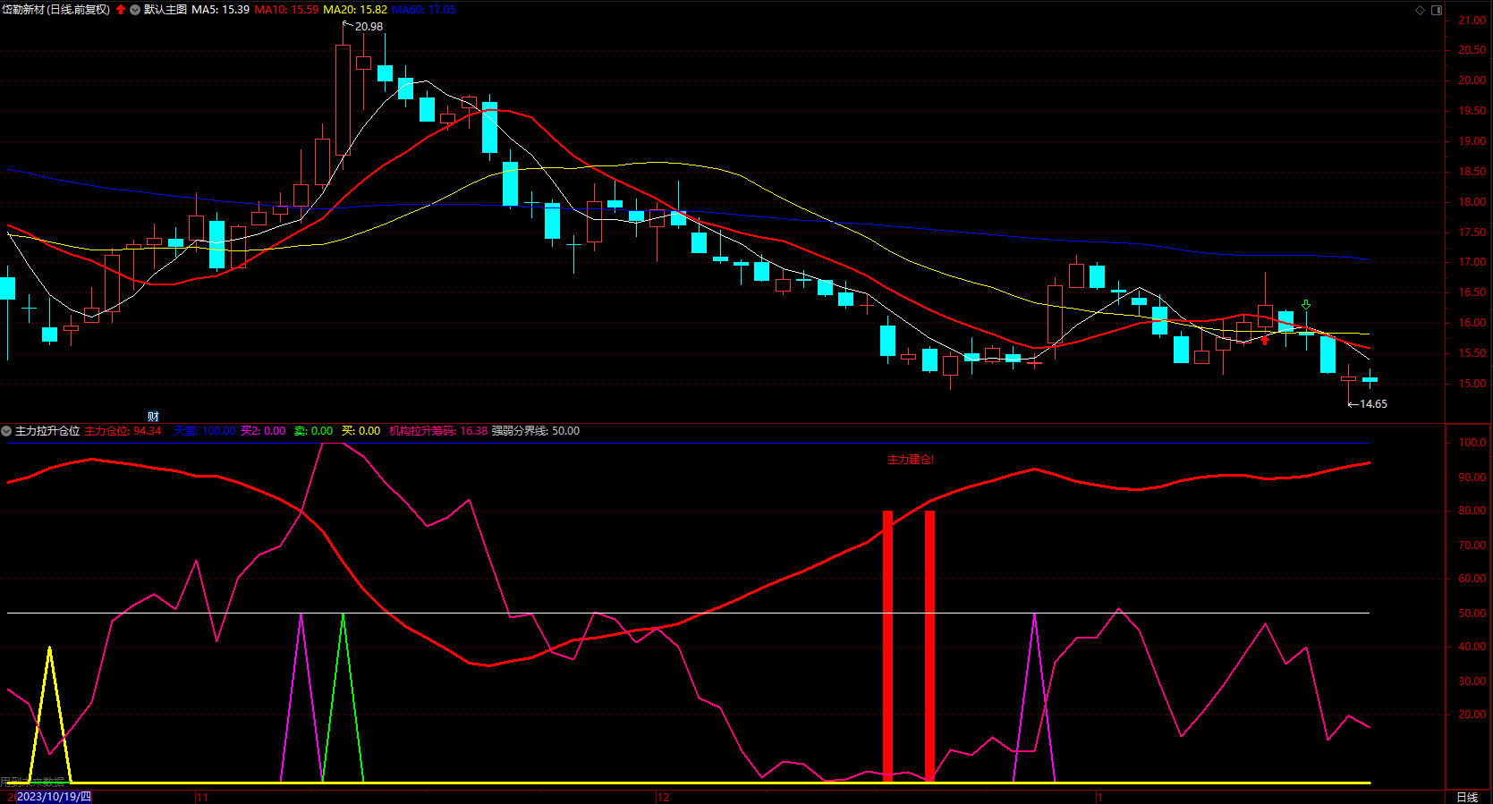
Task: Click the 2023/10/19 date label on timeline
Action: point(54,796)
